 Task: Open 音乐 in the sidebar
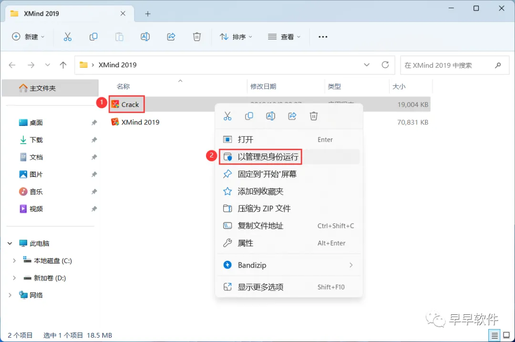(x=36, y=192)
